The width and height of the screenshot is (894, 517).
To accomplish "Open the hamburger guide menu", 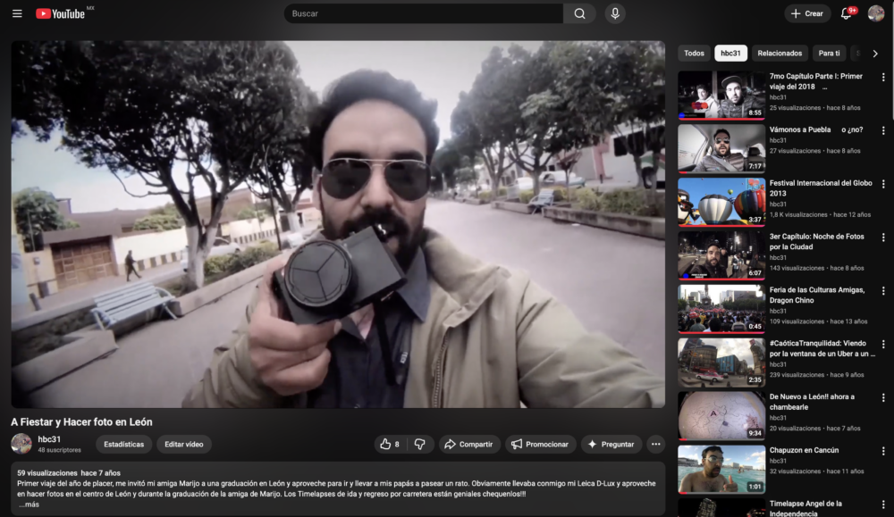I will 17,13.
